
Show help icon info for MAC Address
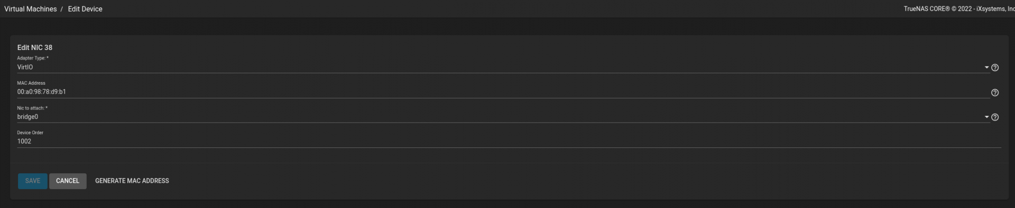click(x=994, y=93)
